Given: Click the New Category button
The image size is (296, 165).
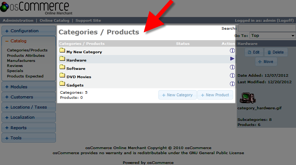Looking at the screenshot, I should click(177, 95).
